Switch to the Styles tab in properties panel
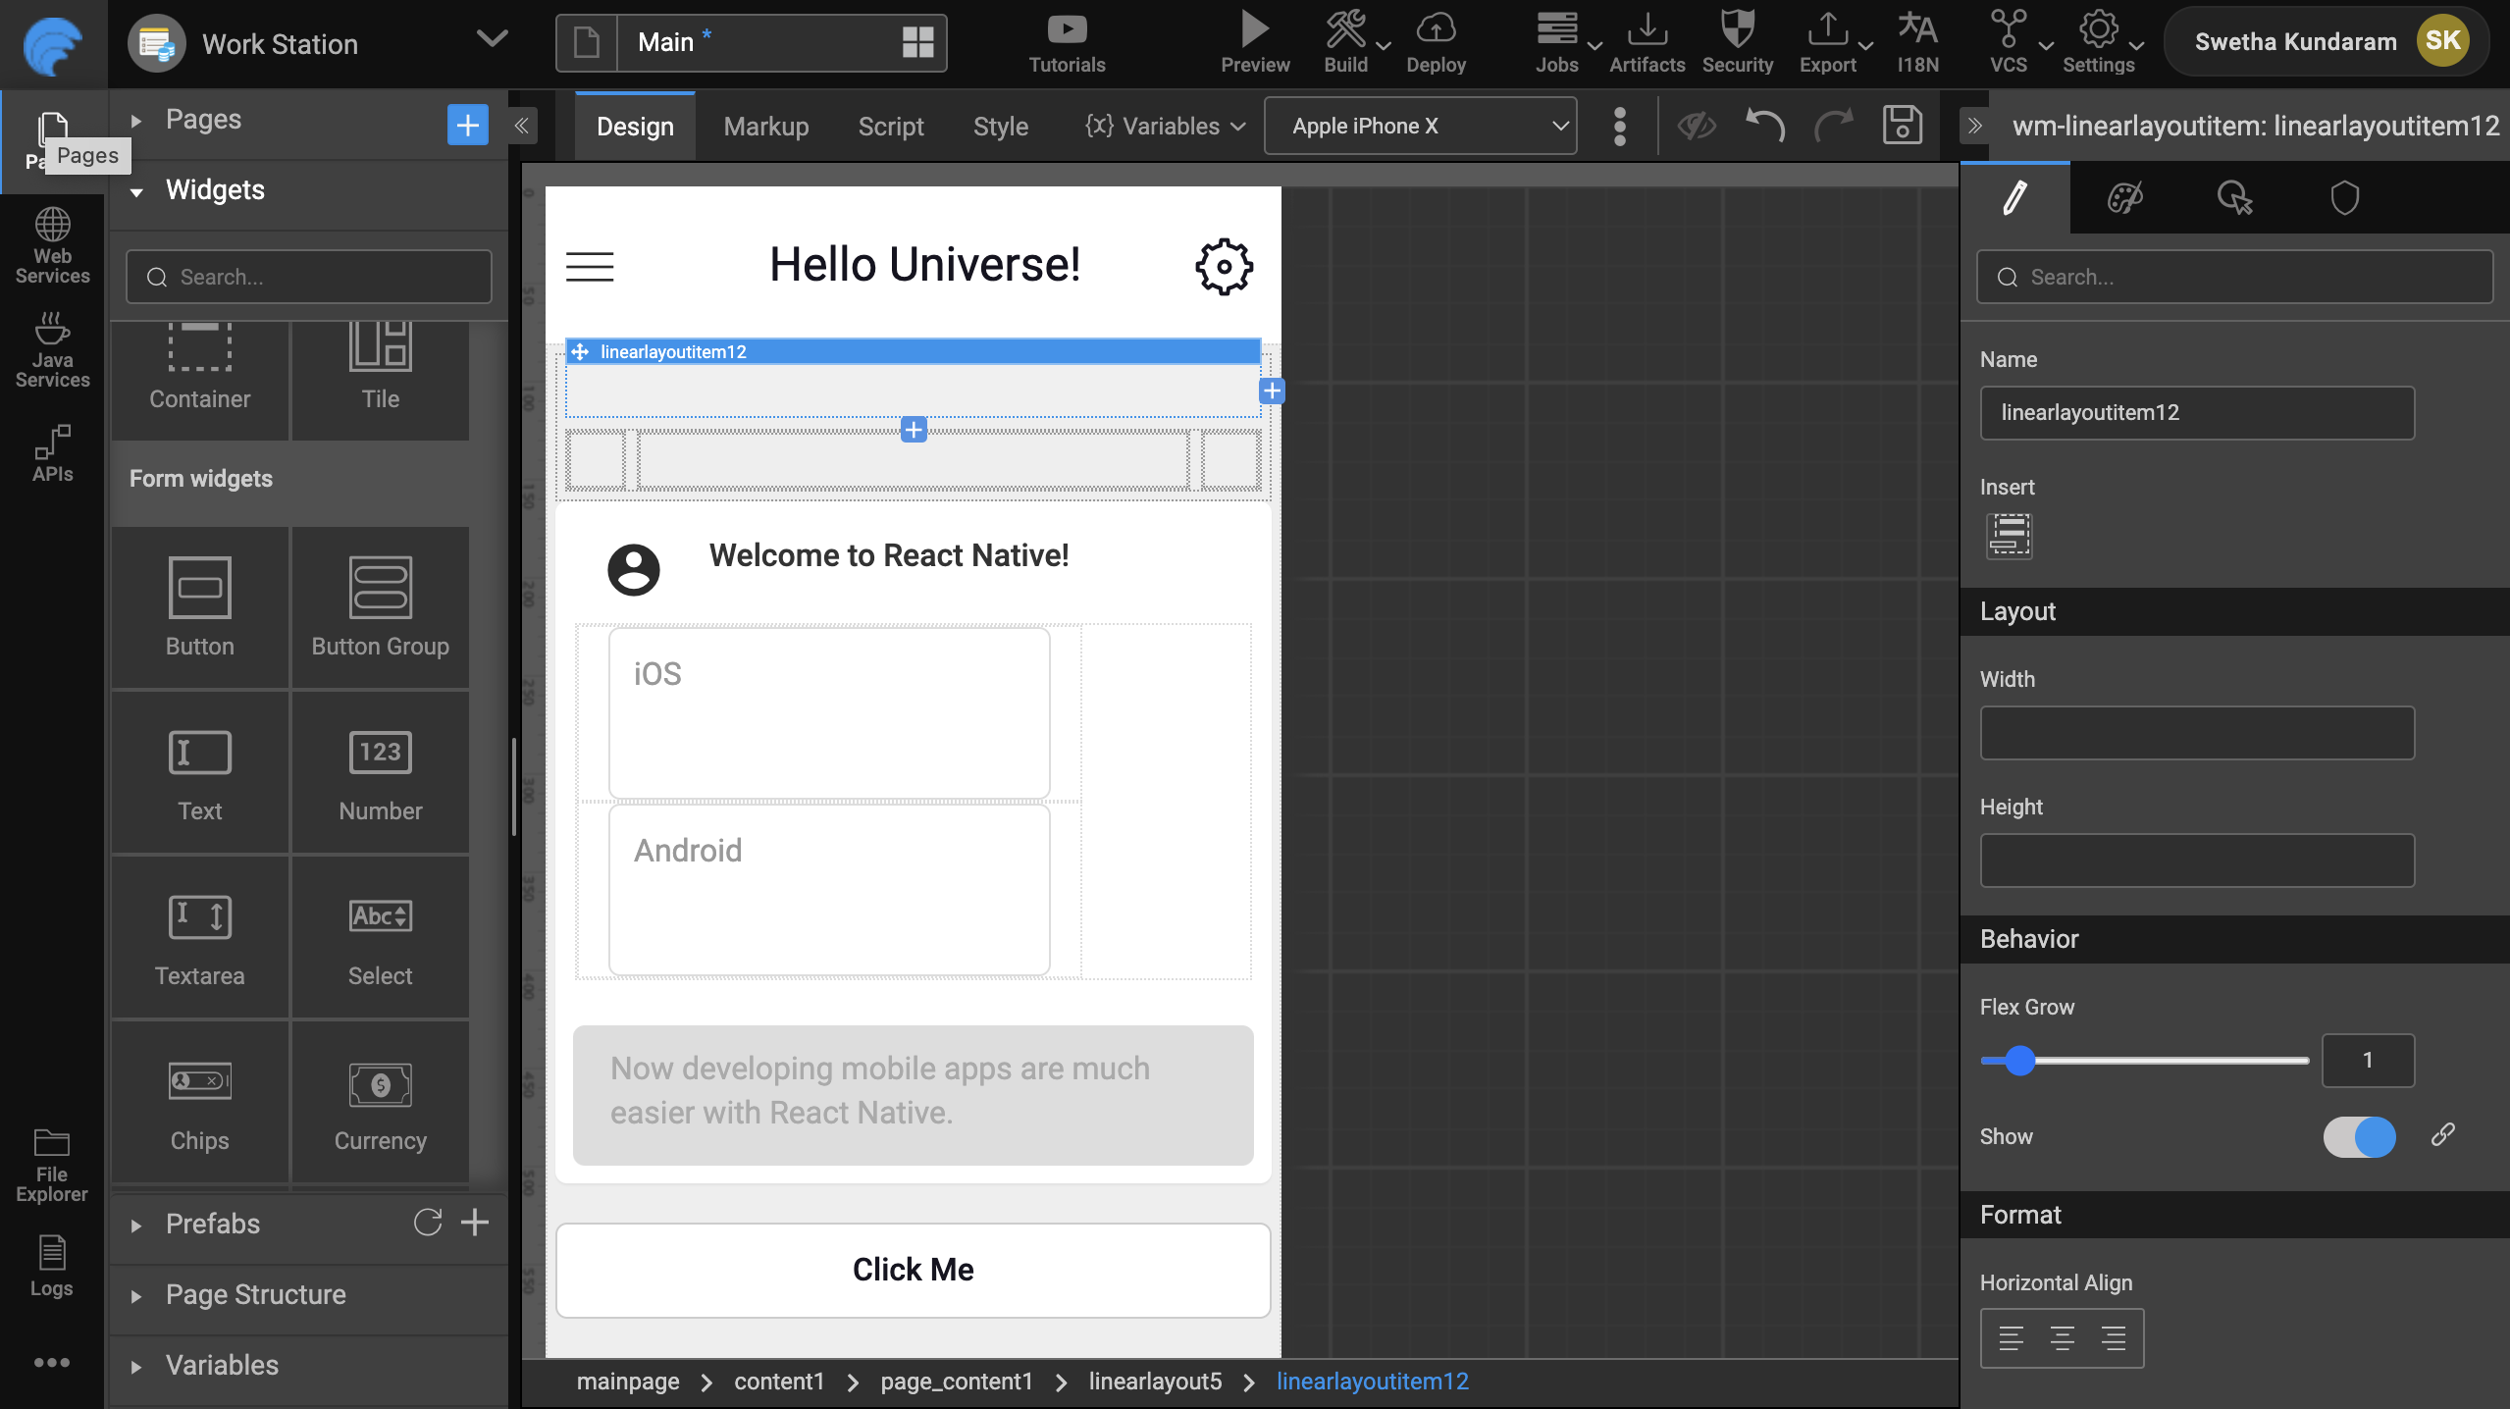Image resolution: width=2510 pixels, height=1409 pixels. point(2125,197)
